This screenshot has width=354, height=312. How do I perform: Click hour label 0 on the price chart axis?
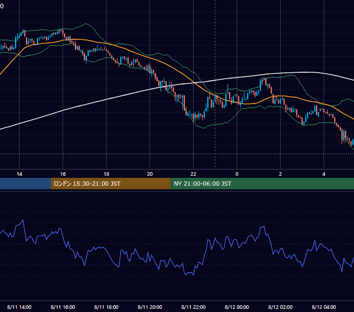(237, 174)
